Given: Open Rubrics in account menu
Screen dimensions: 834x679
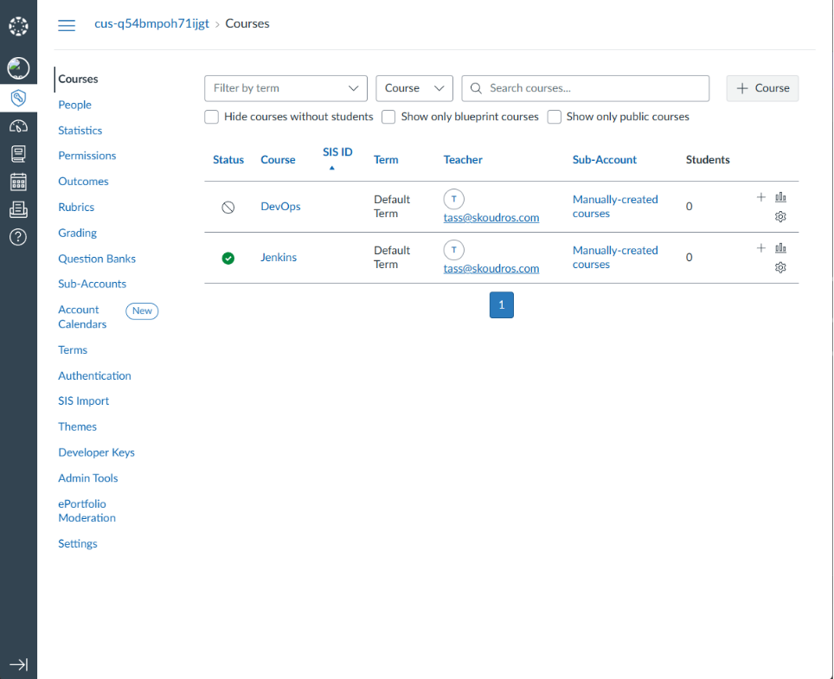Looking at the screenshot, I should pyautogui.click(x=76, y=208).
